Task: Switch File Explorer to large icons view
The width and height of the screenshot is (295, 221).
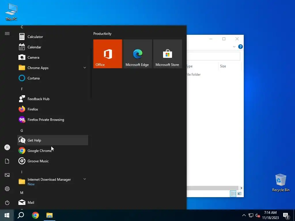Action: tap(239, 194)
